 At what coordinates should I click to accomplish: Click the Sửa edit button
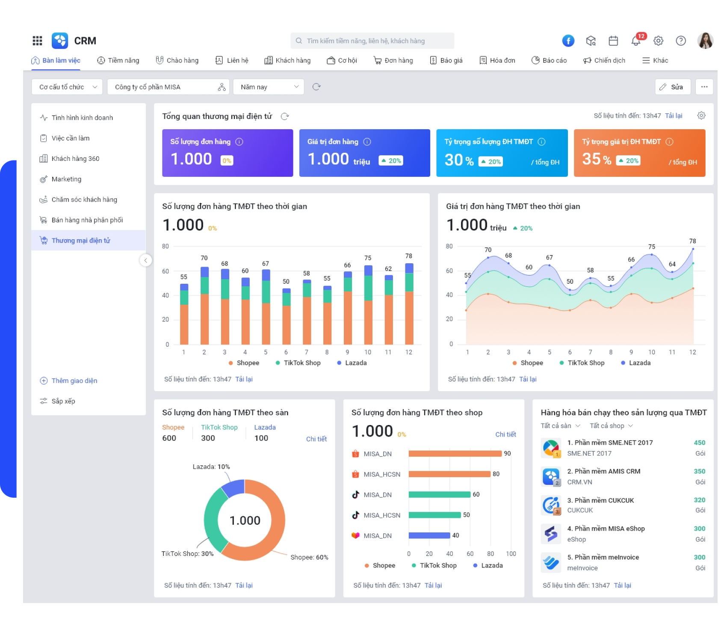click(x=673, y=87)
